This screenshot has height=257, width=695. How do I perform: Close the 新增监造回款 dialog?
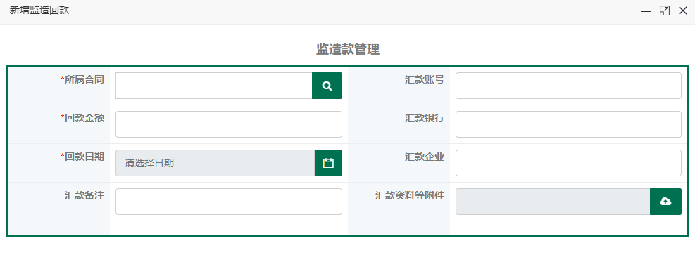tap(682, 11)
